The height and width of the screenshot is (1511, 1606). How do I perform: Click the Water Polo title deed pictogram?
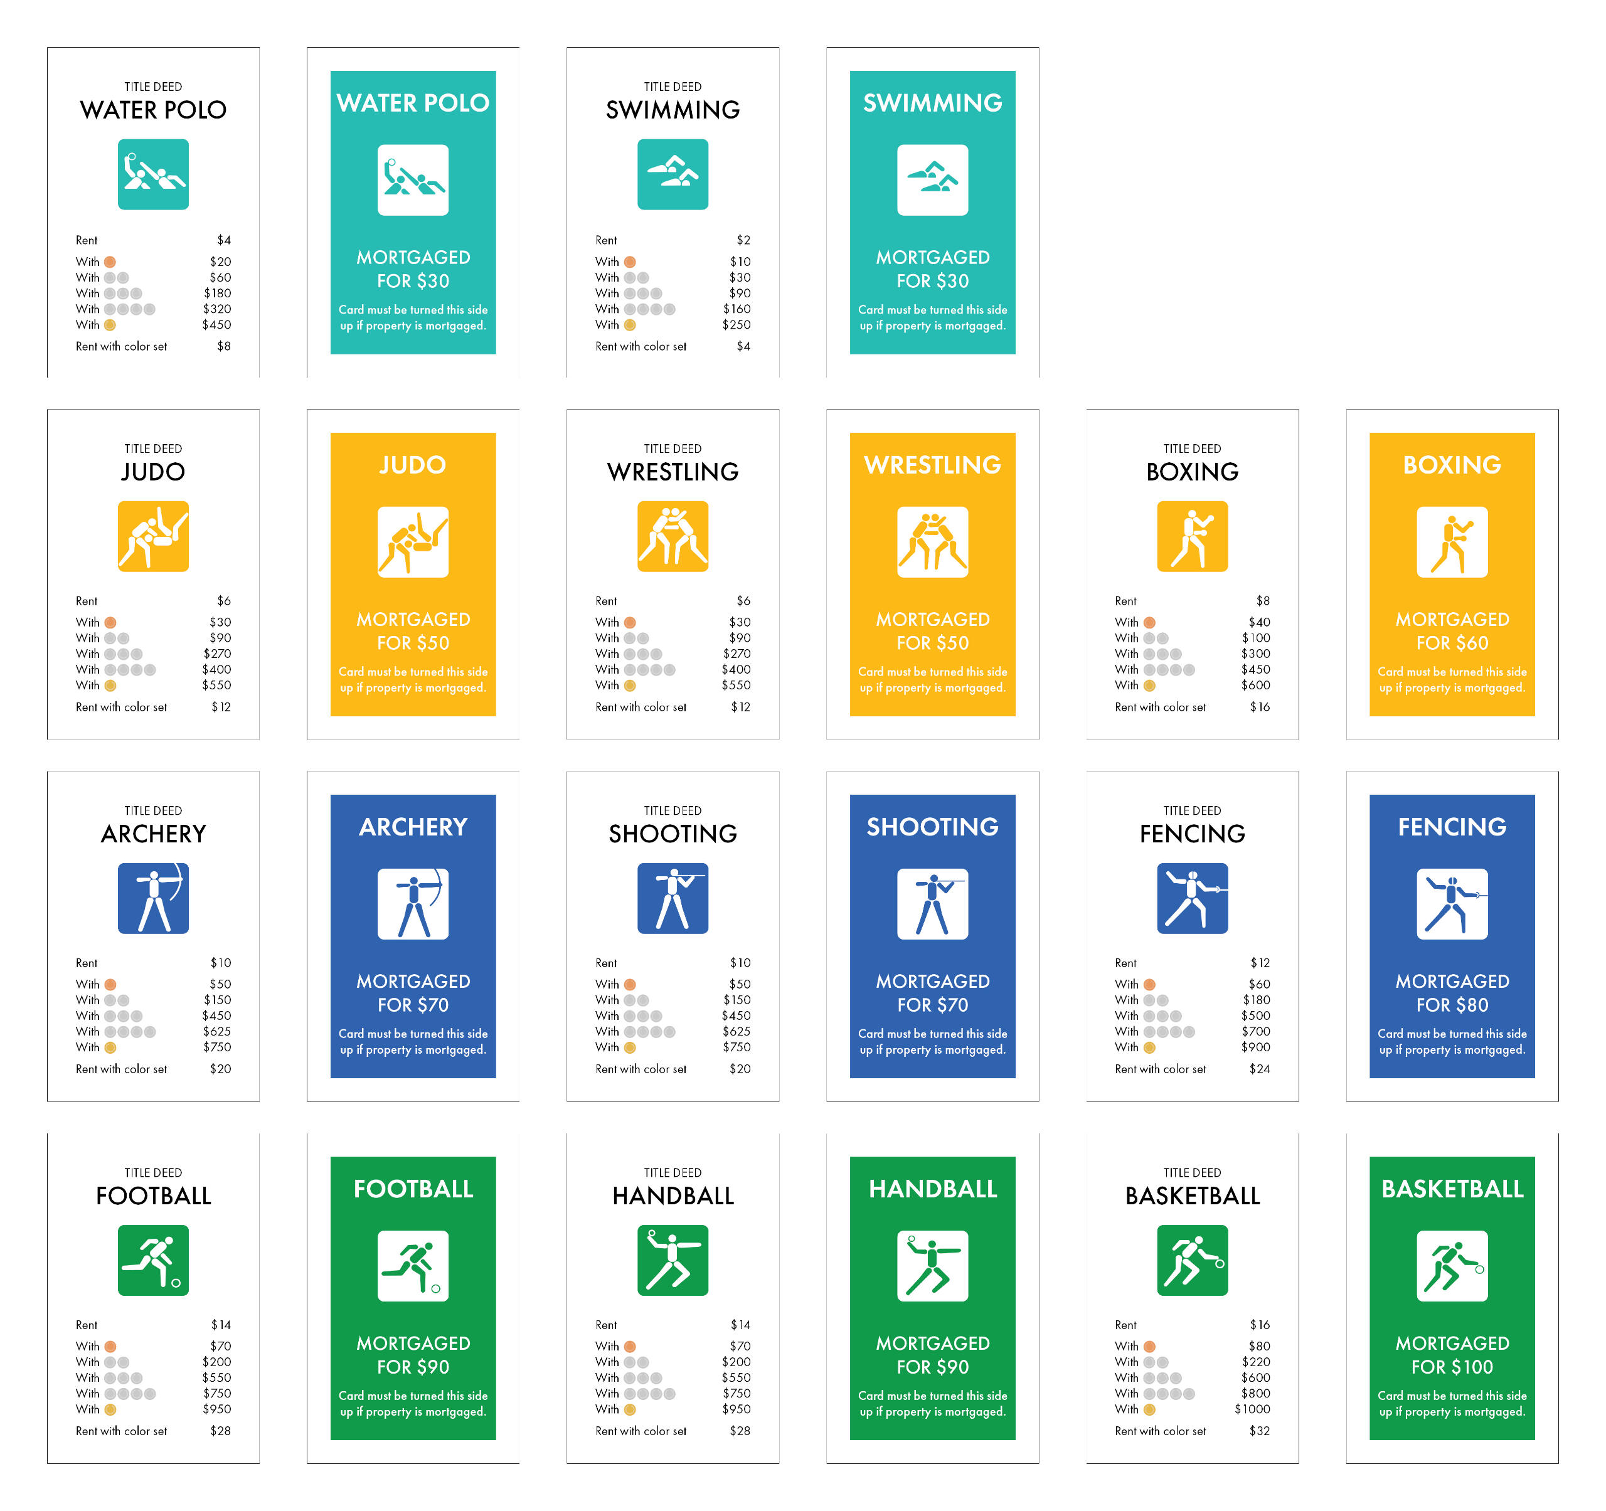[152, 174]
